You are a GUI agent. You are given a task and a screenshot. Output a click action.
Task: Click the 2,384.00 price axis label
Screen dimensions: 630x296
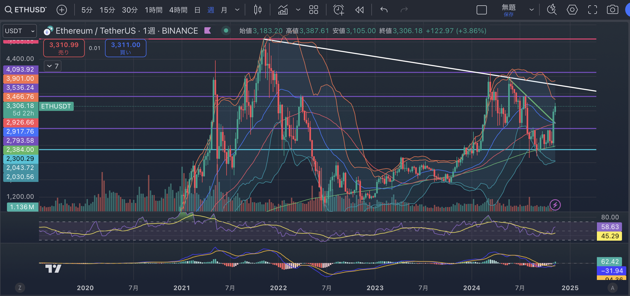pyautogui.click(x=21, y=150)
